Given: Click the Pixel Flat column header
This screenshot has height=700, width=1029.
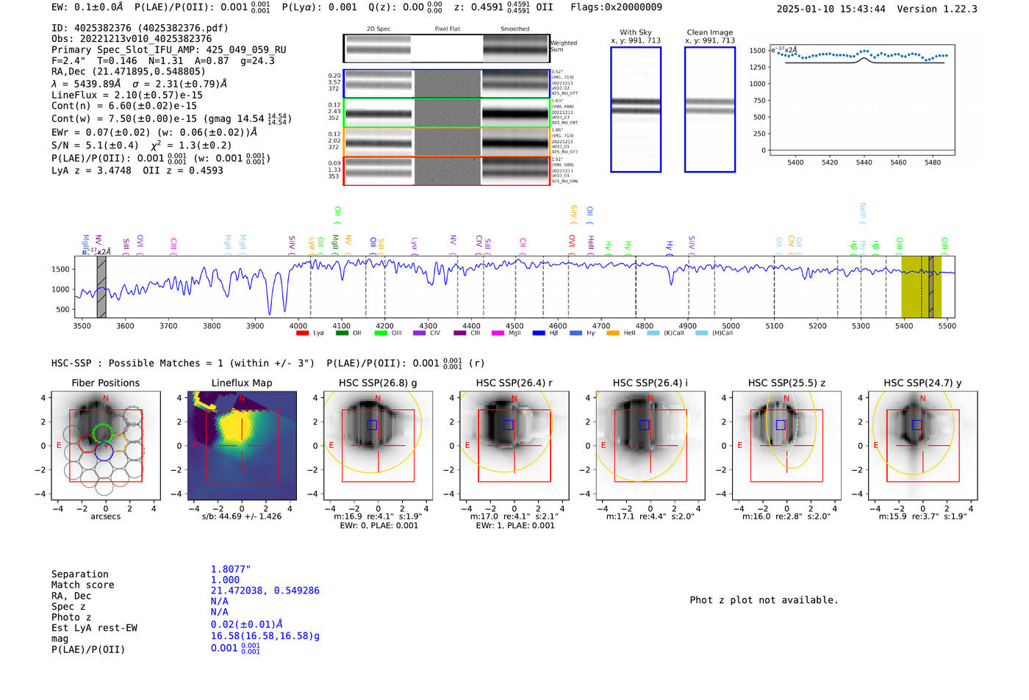Looking at the screenshot, I should pyautogui.click(x=447, y=29).
